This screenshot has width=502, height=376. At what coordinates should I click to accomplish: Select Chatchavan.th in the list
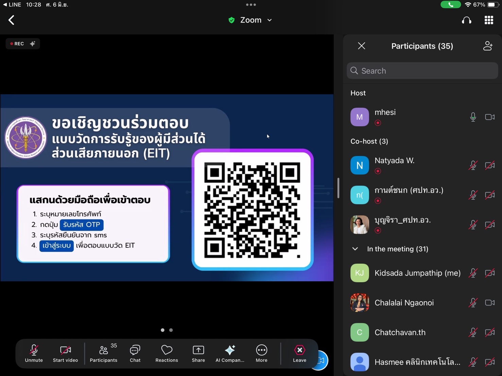click(x=422, y=332)
